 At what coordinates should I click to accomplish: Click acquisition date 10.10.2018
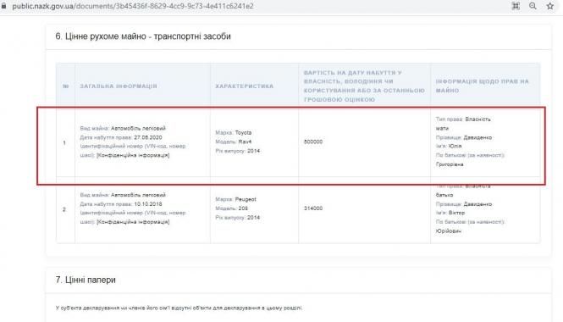[x=148, y=203]
